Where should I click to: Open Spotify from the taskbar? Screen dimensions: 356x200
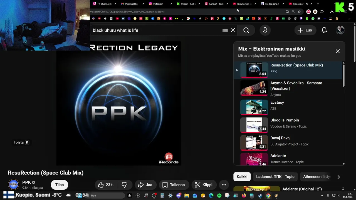(x=219, y=196)
